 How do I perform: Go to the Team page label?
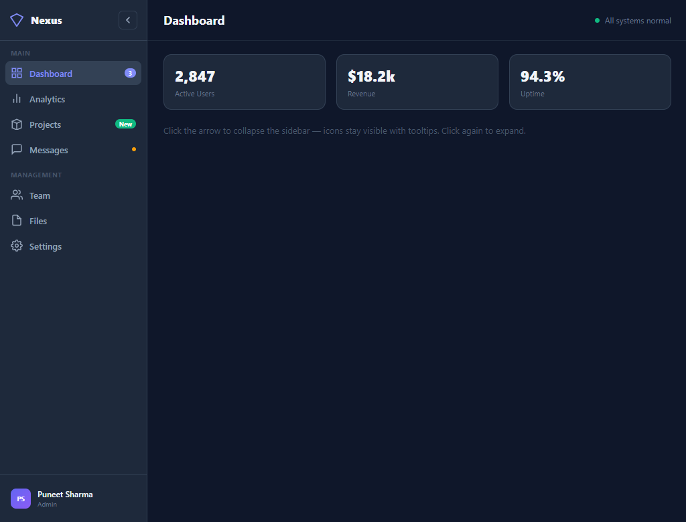point(40,196)
